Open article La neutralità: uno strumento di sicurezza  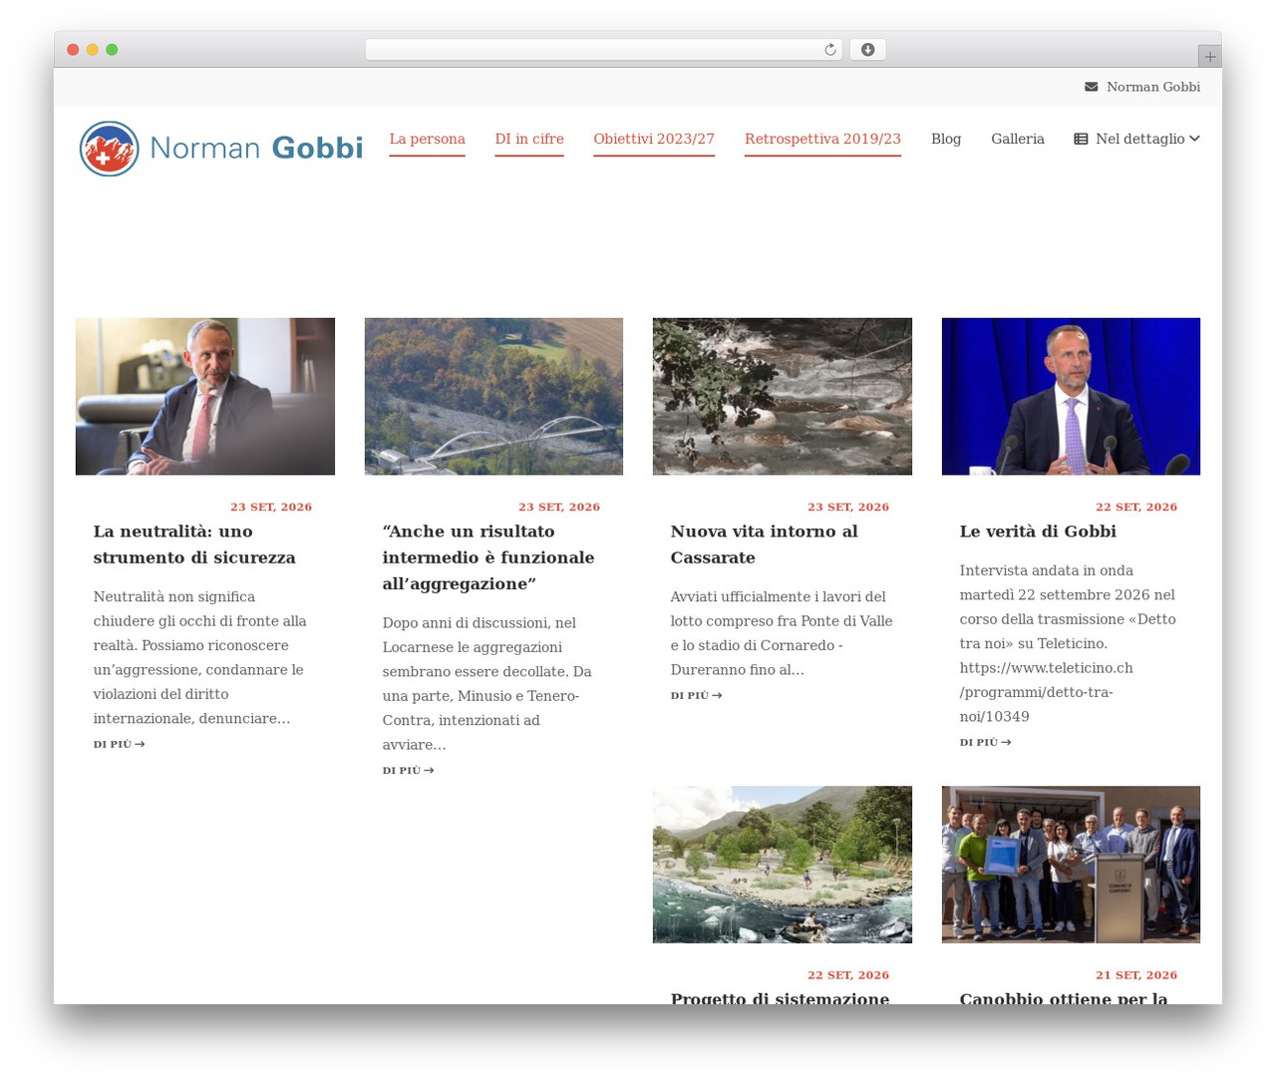click(194, 544)
